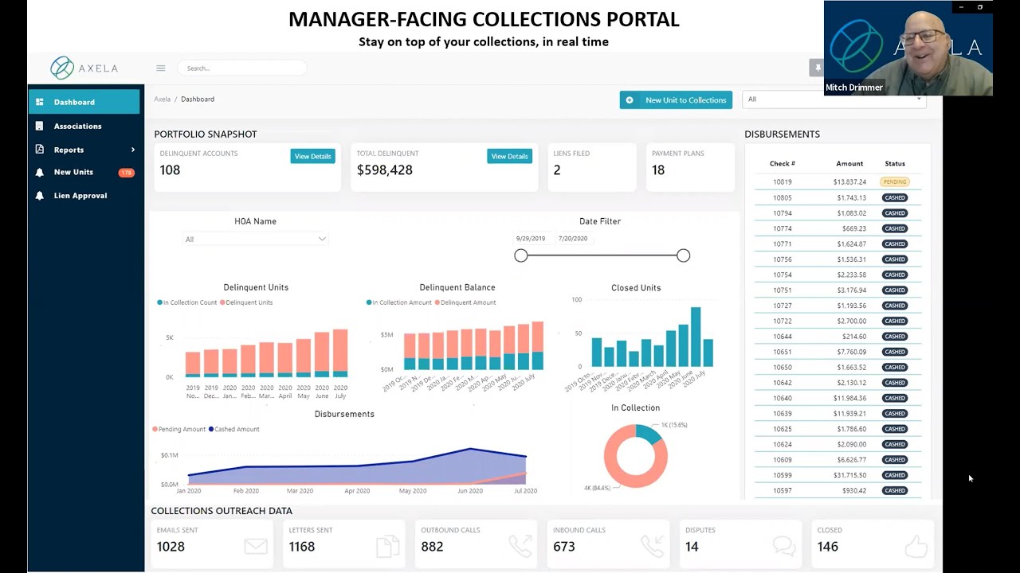The height and width of the screenshot is (573, 1020).
Task: Click the Status column header
Action: click(895, 164)
